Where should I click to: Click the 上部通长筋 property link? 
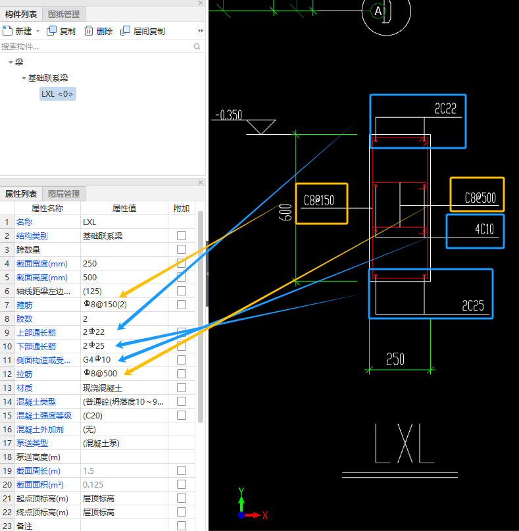coord(36,332)
